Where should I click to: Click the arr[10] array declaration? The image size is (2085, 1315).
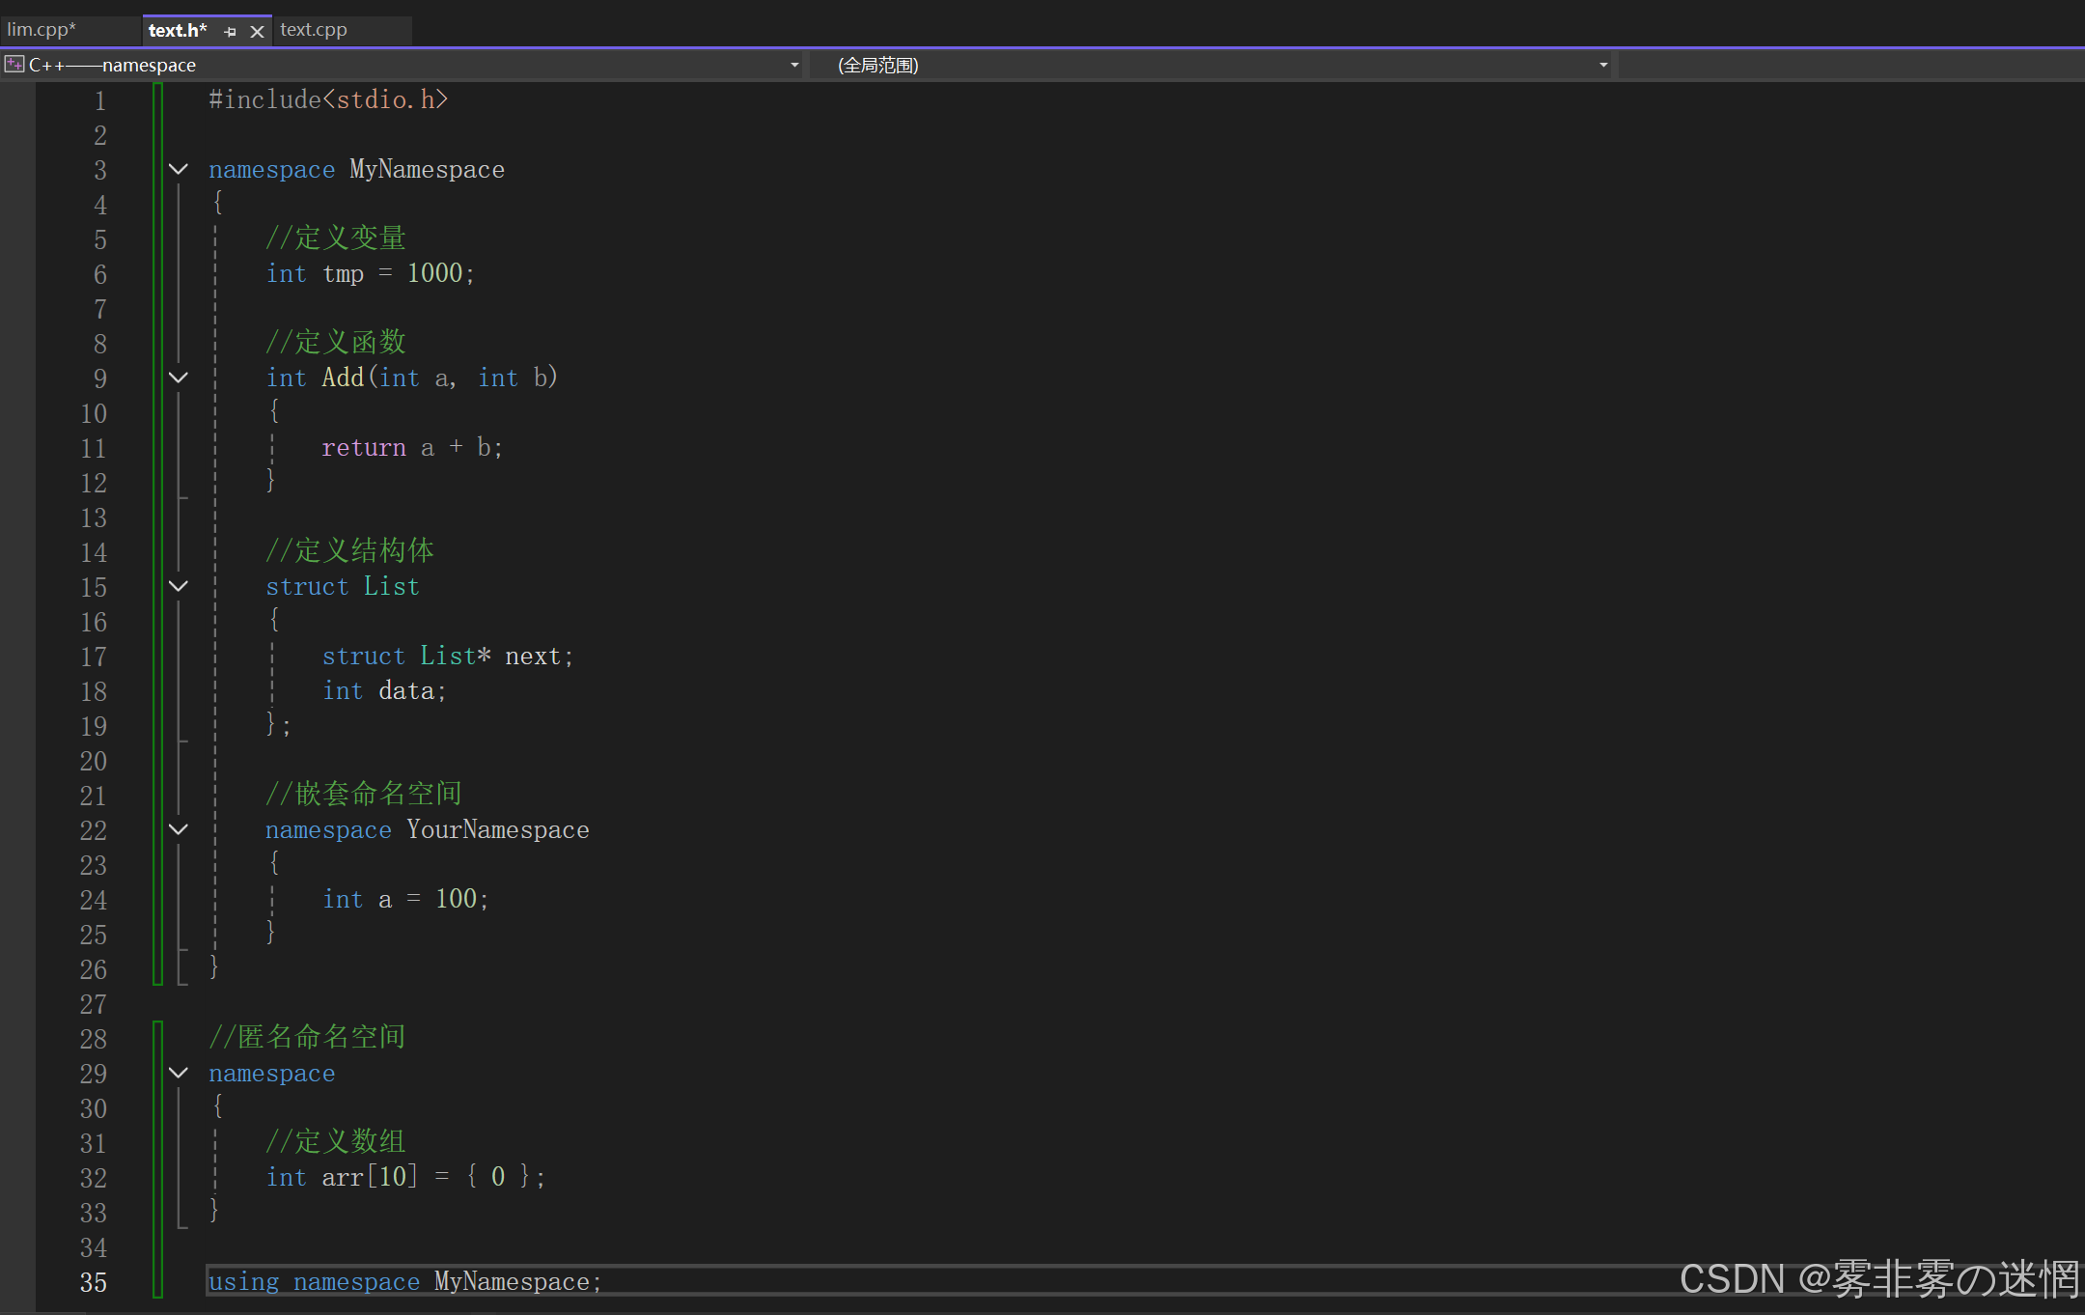(369, 1178)
